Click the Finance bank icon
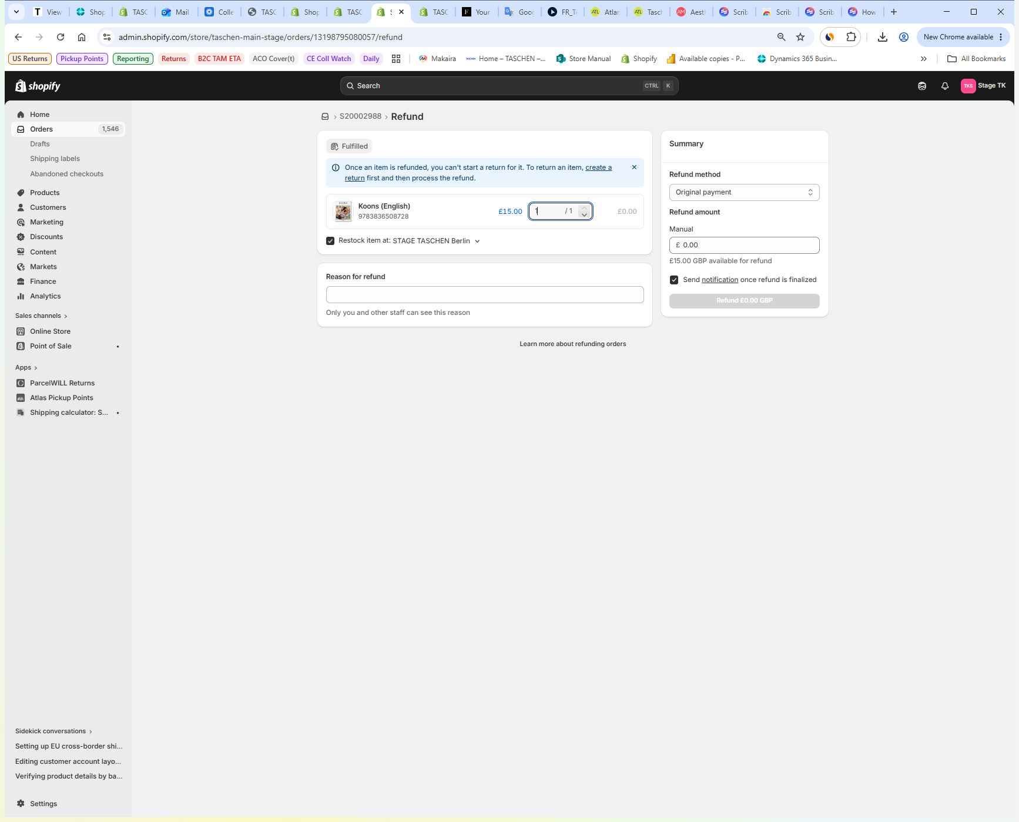 [21, 281]
